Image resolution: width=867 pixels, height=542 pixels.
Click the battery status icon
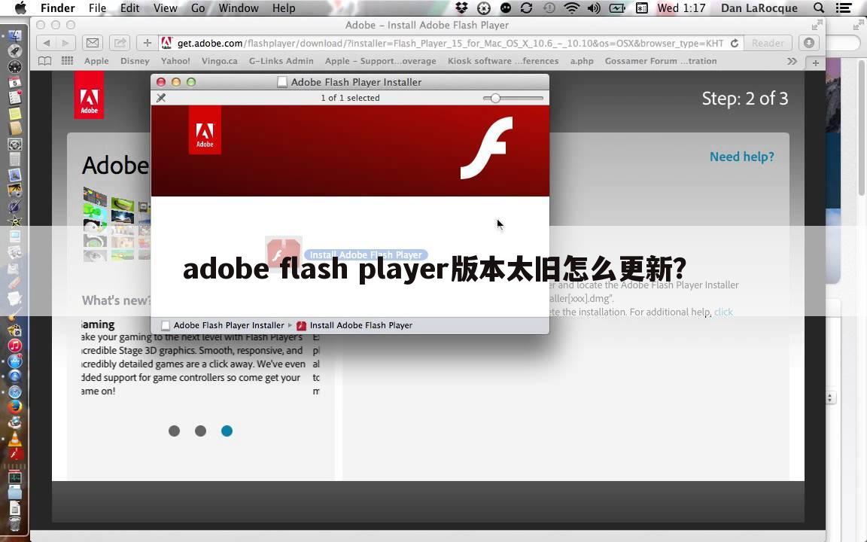click(617, 8)
